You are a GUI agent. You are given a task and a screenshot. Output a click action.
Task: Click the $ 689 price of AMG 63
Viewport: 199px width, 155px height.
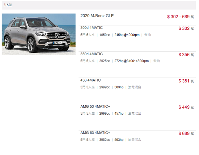[186, 134]
